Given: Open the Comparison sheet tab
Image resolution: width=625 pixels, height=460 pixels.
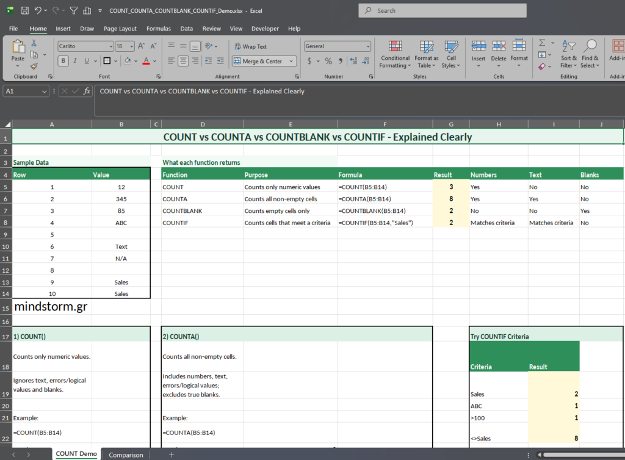Looking at the screenshot, I should (x=125, y=454).
